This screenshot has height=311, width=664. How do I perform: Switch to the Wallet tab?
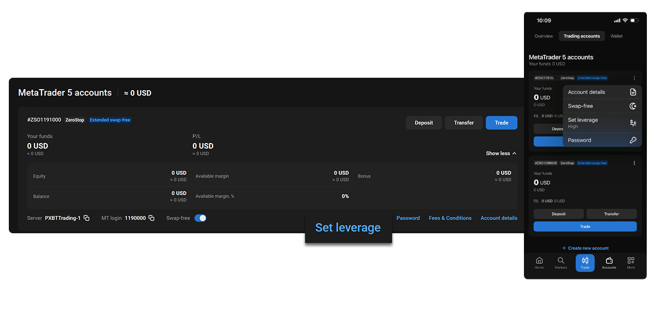coord(616,36)
